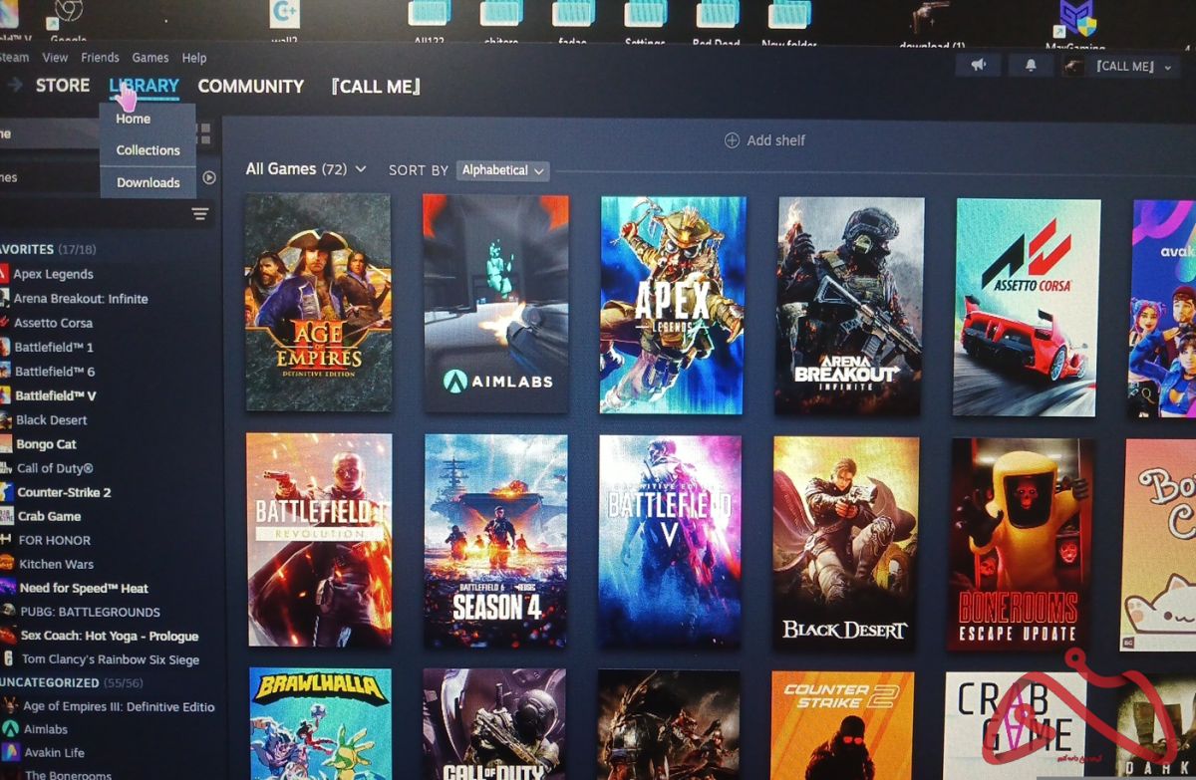Open the CALL ME profile tab
The width and height of the screenshot is (1196, 780).
[x=376, y=87]
